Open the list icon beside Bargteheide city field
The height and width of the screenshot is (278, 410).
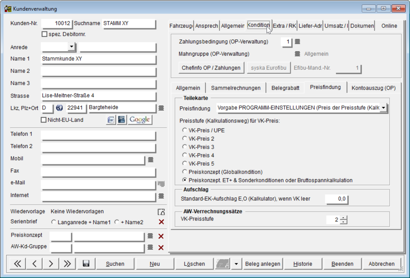point(161,108)
